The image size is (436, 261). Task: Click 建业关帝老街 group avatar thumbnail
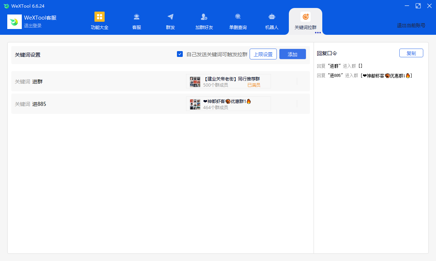(x=195, y=82)
